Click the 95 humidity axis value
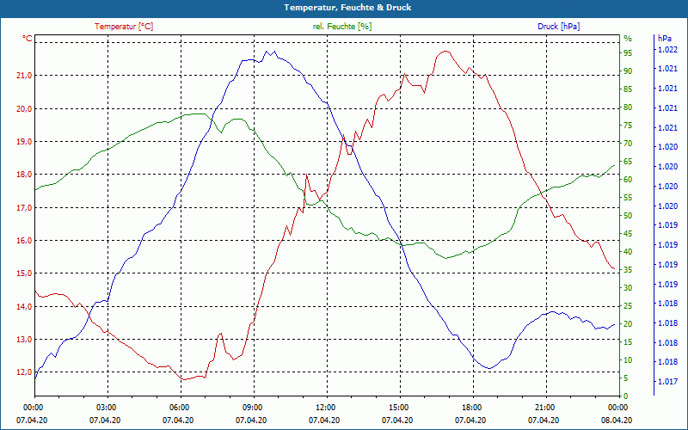688x430 pixels. point(628,53)
